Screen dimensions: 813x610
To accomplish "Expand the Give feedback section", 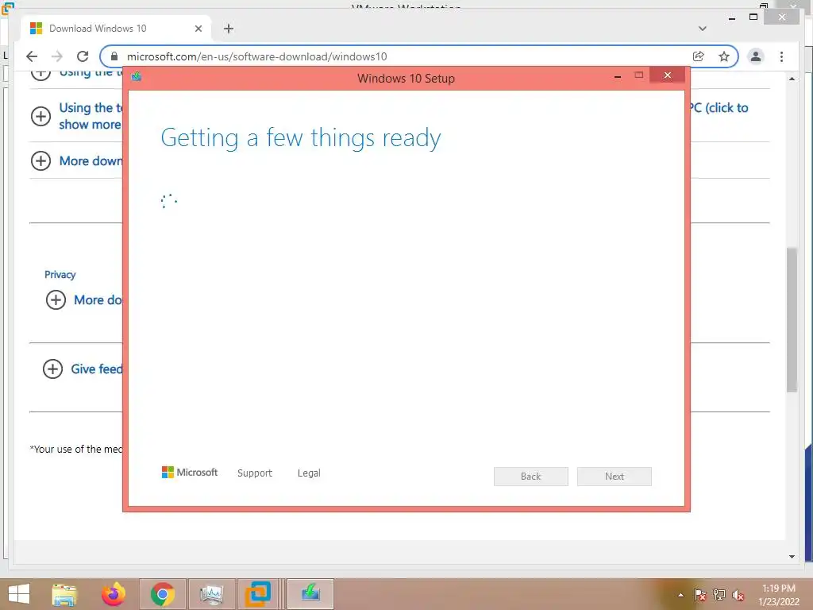I will click(52, 369).
